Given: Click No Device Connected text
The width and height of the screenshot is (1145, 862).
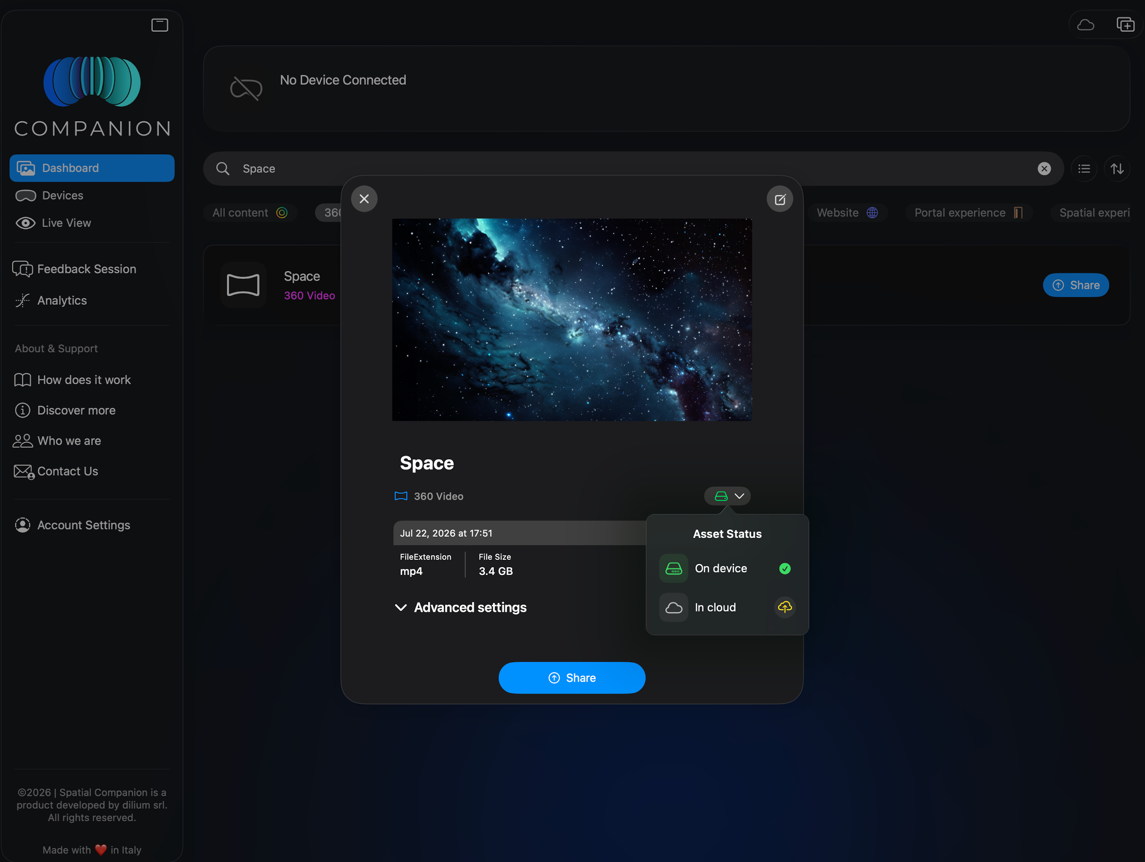Looking at the screenshot, I should (x=343, y=80).
